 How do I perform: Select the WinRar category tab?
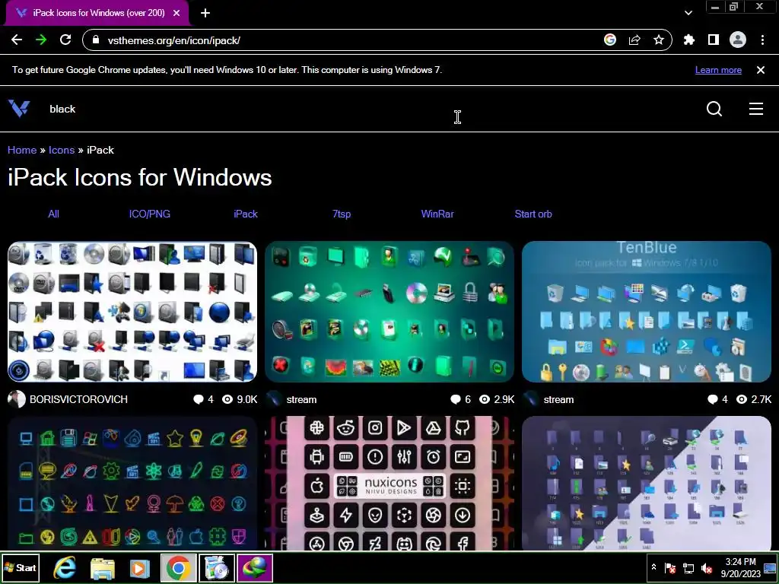437,214
